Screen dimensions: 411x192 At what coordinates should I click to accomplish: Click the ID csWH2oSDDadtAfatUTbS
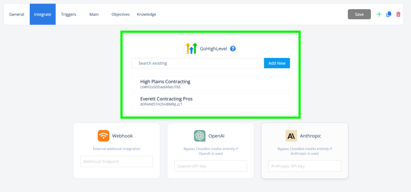point(161,87)
